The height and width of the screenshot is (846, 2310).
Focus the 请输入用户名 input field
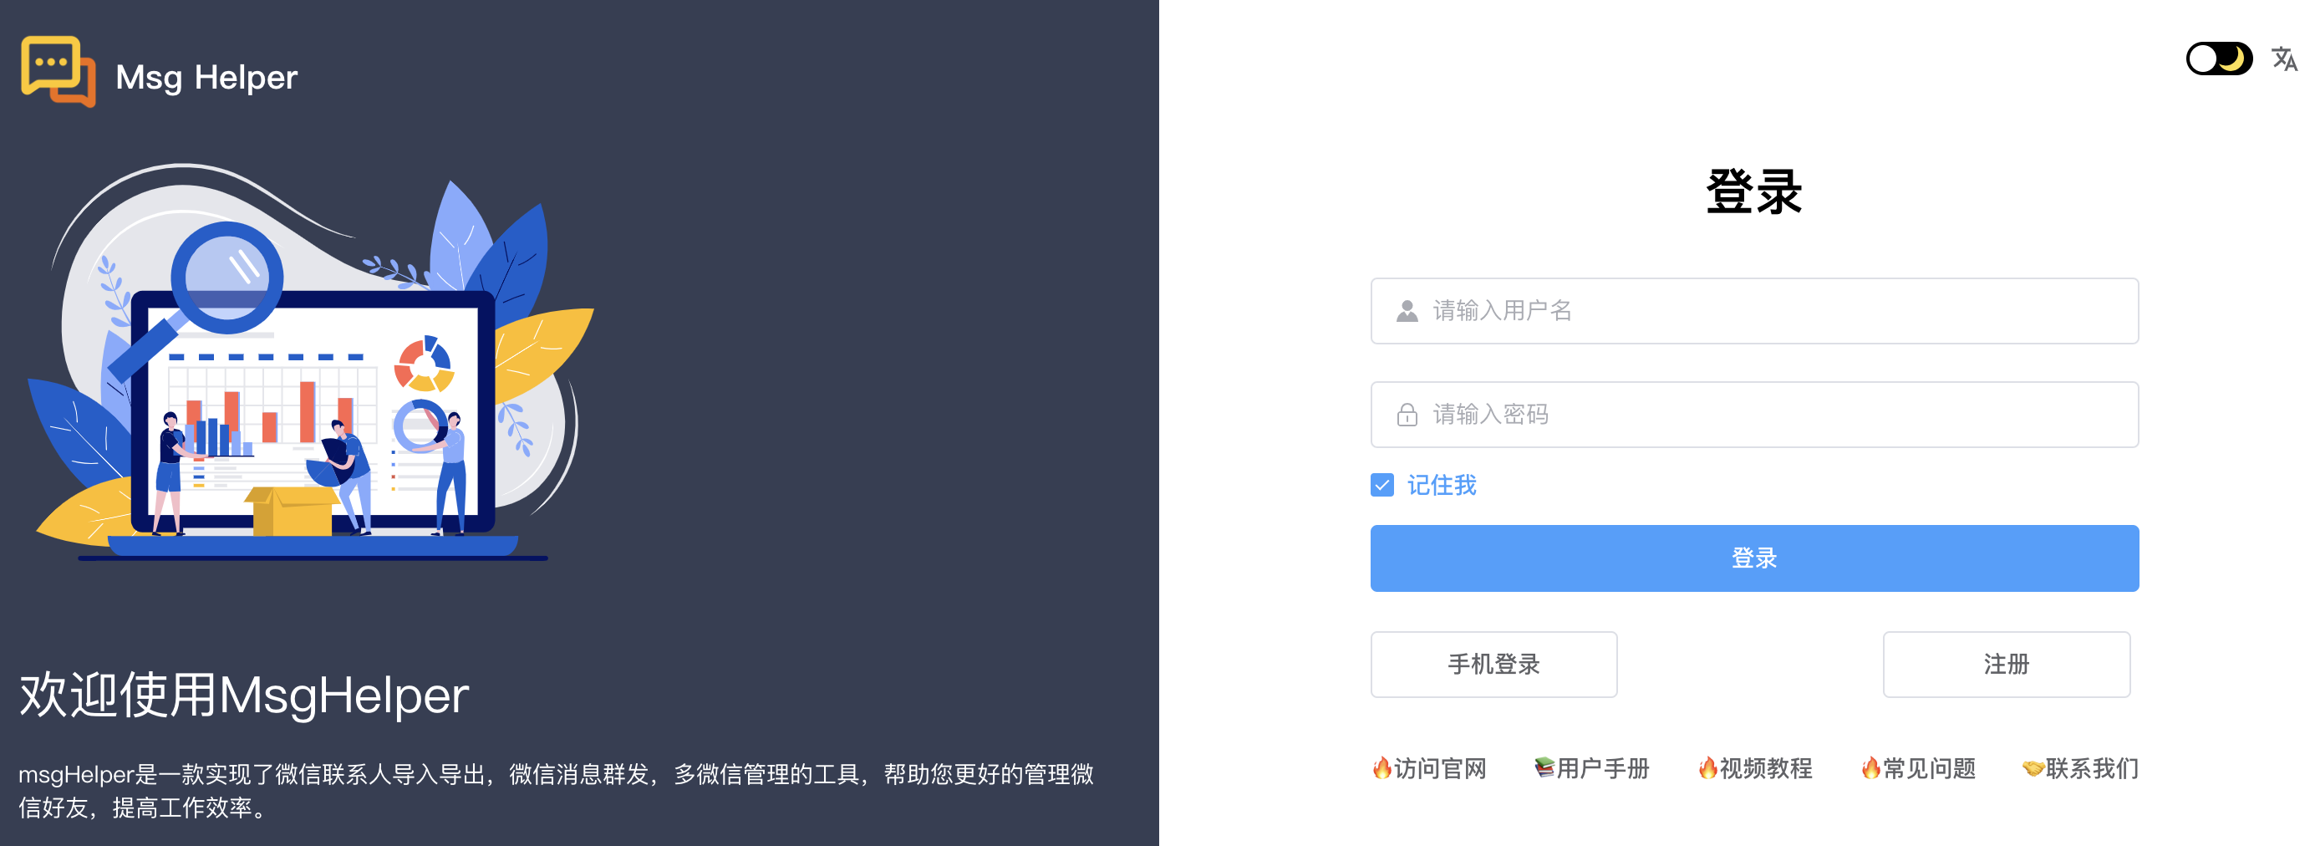pyautogui.click(x=1754, y=311)
